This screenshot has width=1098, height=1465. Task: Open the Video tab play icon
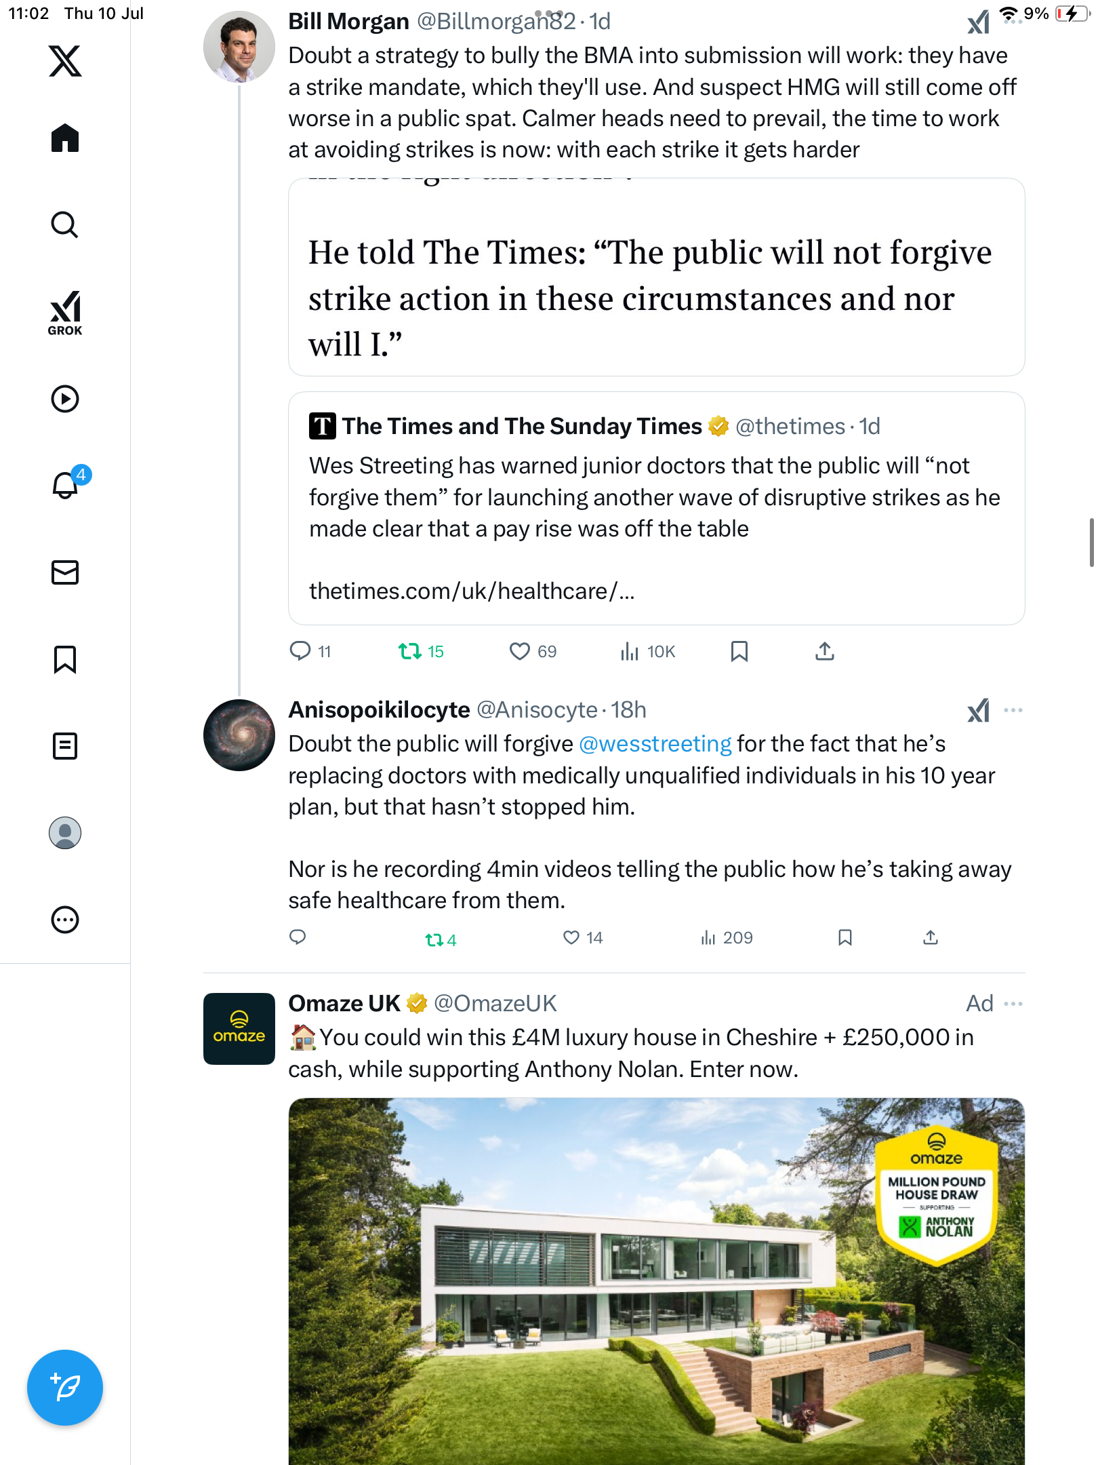click(x=65, y=399)
